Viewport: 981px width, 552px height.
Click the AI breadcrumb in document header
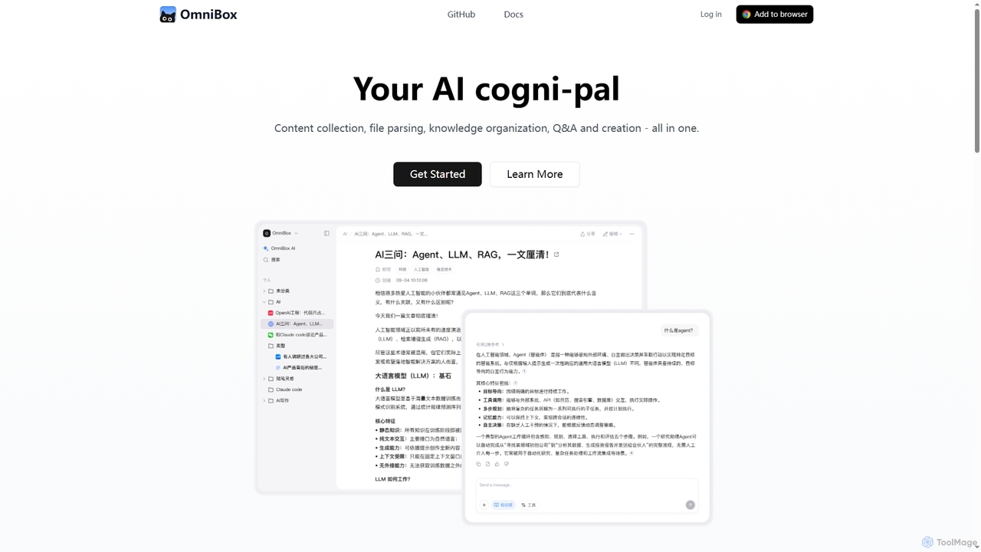(x=345, y=234)
